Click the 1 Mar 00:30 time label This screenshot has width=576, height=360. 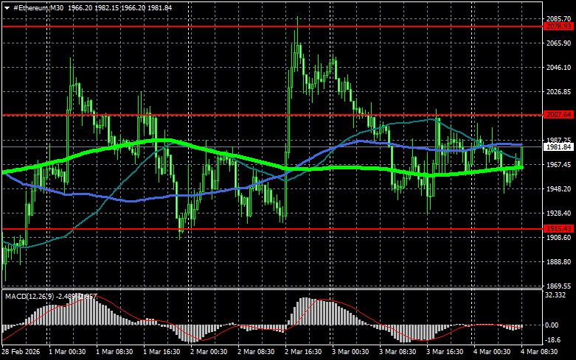pyautogui.click(x=67, y=352)
